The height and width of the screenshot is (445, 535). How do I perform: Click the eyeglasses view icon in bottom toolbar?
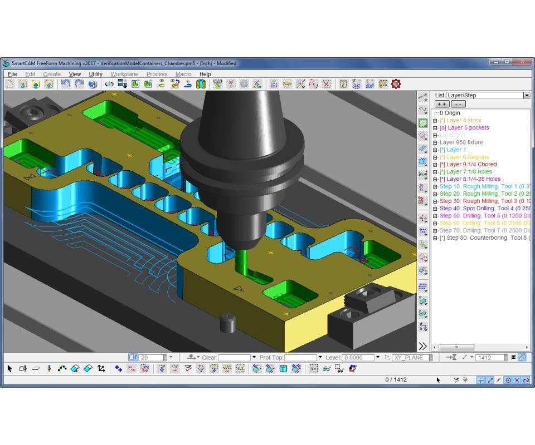click(x=327, y=368)
